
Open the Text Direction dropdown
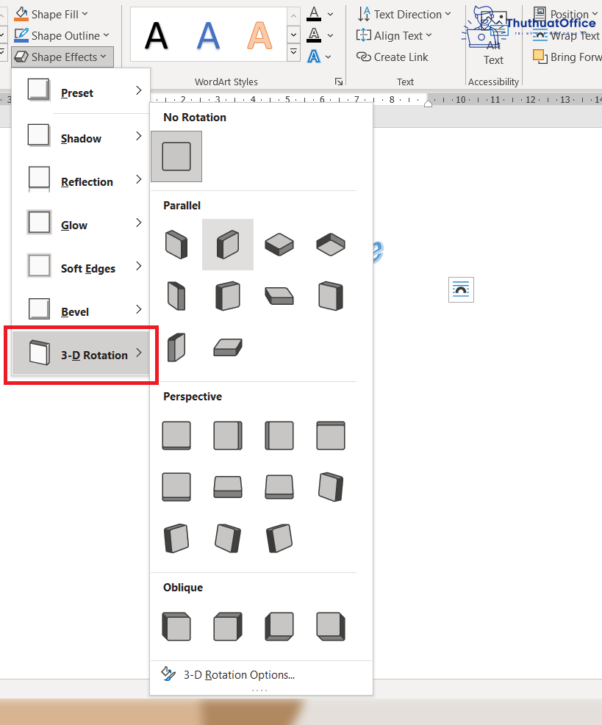(404, 15)
